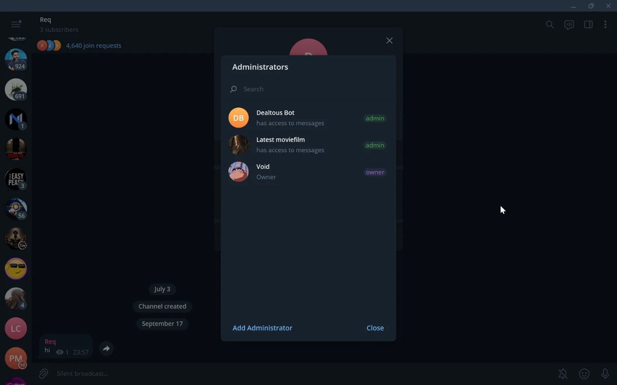The image size is (617, 385).
Task: Open the hamburger main menu
Action: [16, 24]
